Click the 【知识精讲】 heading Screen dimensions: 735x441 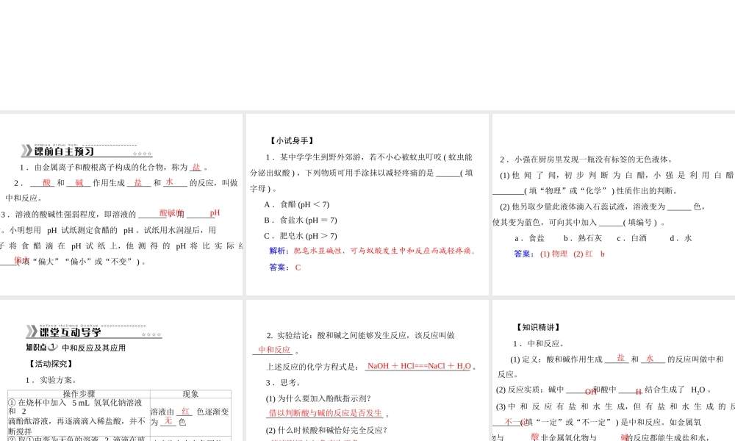point(538,327)
